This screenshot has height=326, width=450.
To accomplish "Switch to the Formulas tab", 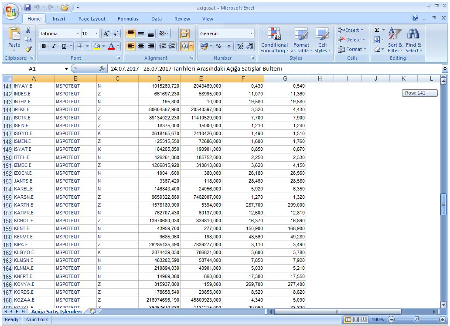I will [128, 19].
